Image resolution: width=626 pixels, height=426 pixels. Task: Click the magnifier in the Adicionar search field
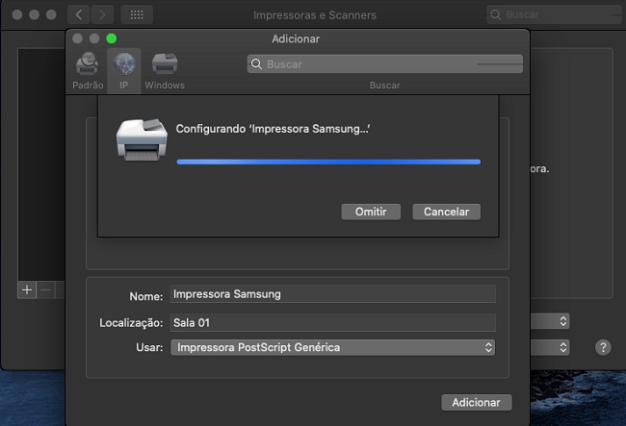coord(256,64)
